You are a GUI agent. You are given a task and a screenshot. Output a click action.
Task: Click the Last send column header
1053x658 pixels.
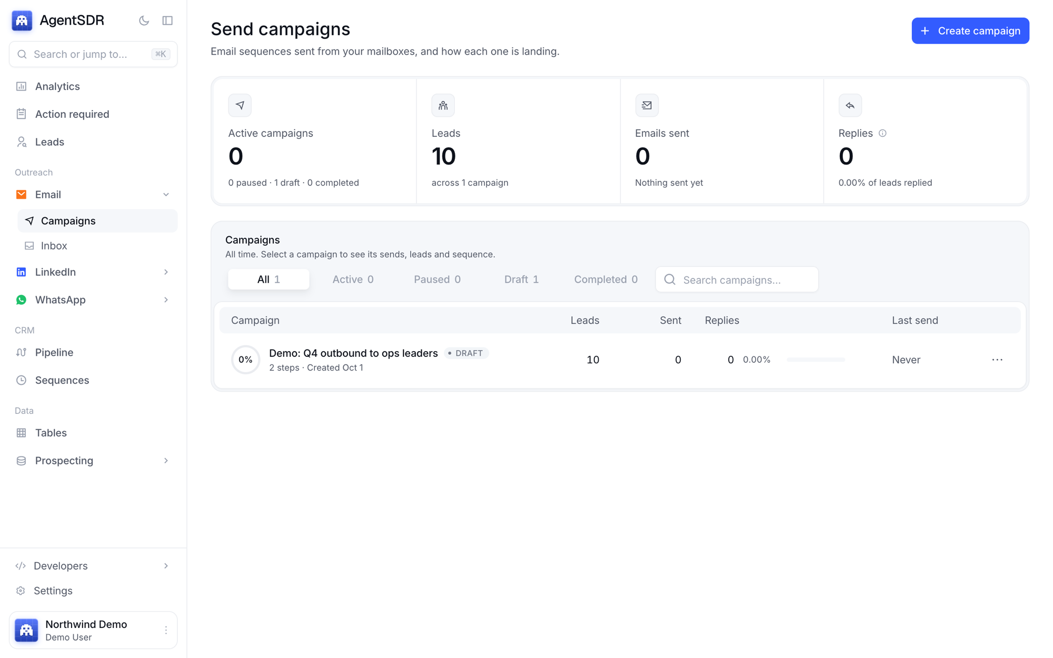coord(915,321)
